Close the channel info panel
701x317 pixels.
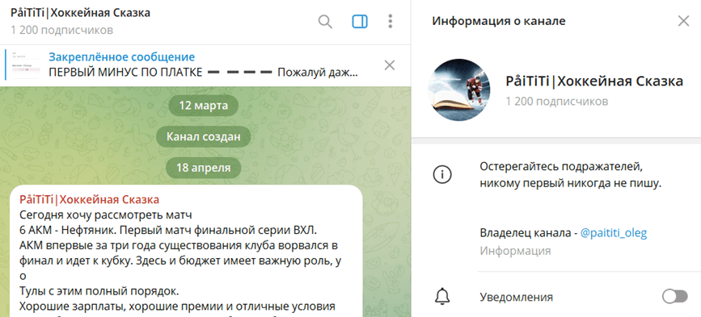coord(683,21)
